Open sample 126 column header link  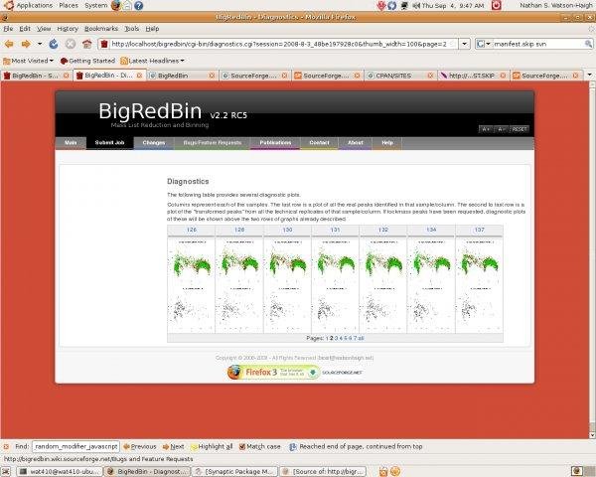point(191,230)
